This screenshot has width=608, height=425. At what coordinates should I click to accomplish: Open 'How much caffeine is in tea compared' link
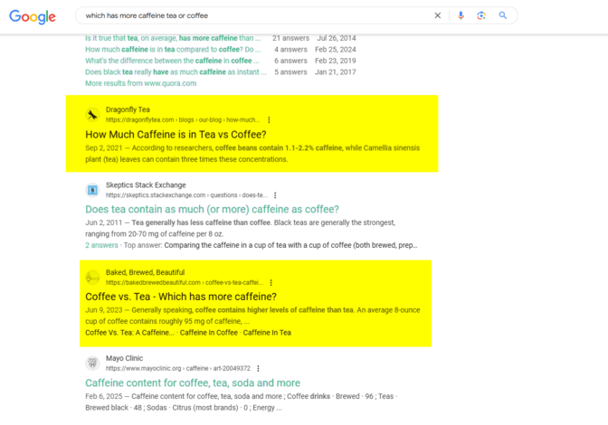(173, 49)
